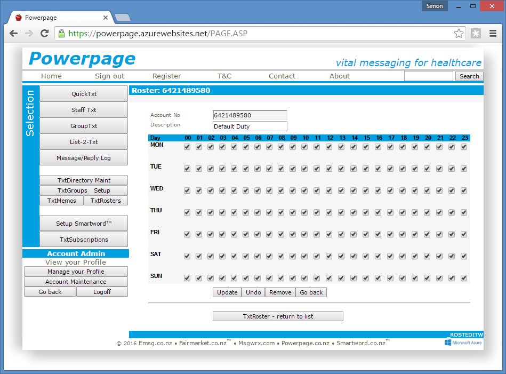Click Sign out in navigation bar
The width and height of the screenshot is (506, 374).
(109, 76)
